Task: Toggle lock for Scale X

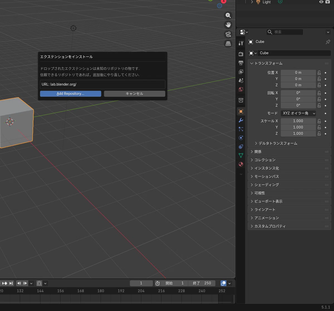Action: coord(319,121)
